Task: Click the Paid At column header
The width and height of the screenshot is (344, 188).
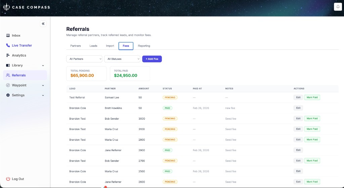Action: click(197, 88)
